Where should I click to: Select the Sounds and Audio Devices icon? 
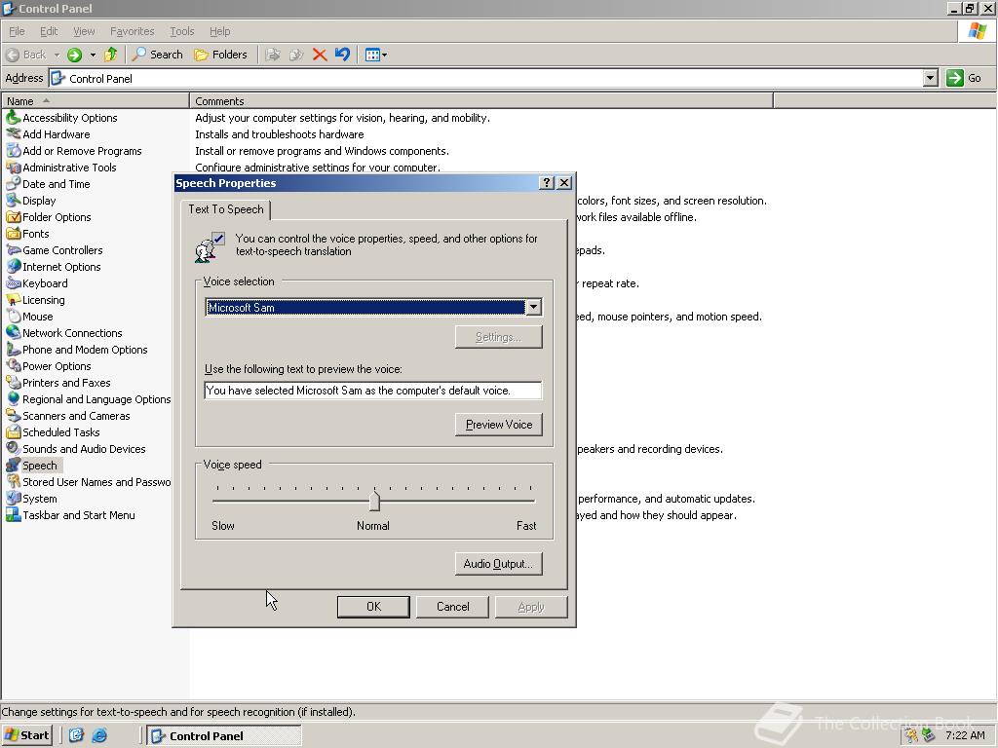[14, 448]
